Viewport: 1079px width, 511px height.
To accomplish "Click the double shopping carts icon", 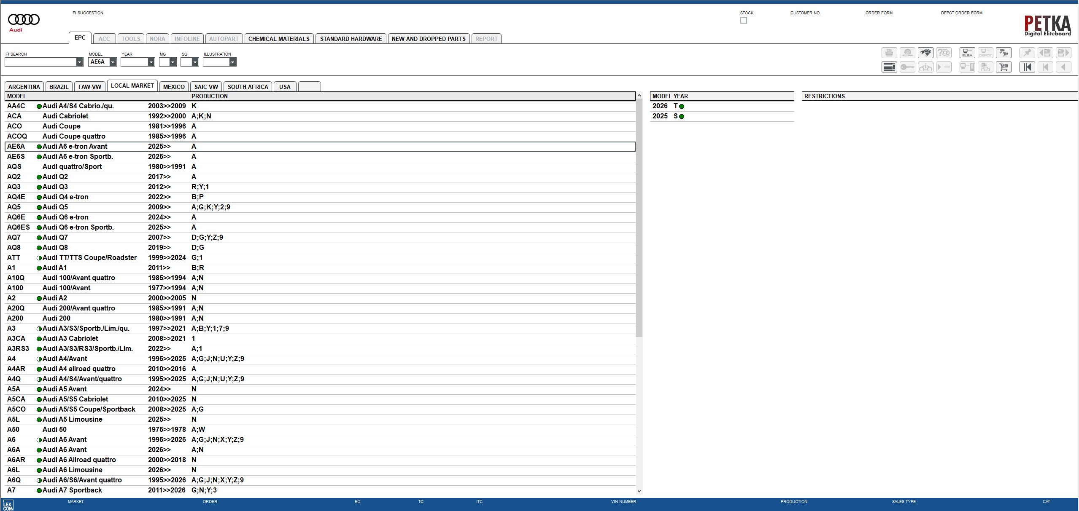I will click(1003, 53).
